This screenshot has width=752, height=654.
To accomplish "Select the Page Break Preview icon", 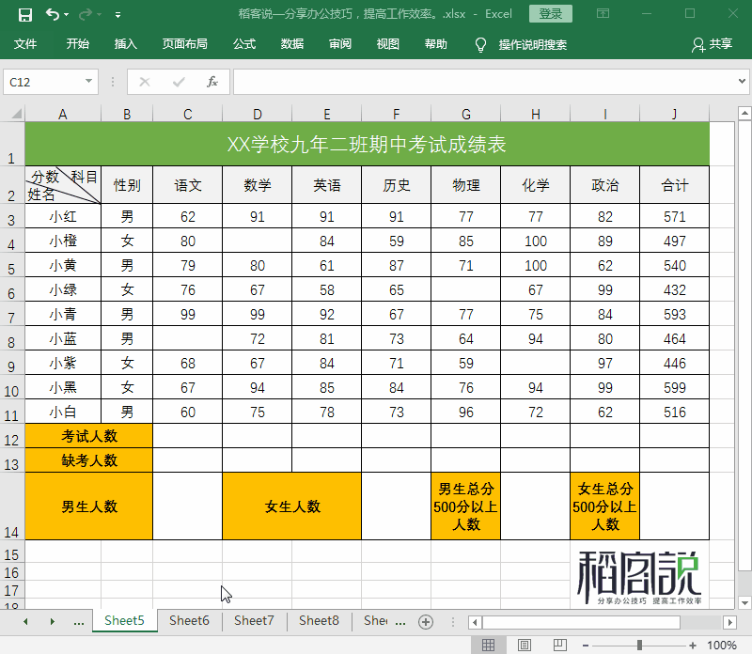I will pyautogui.click(x=560, y=645).
